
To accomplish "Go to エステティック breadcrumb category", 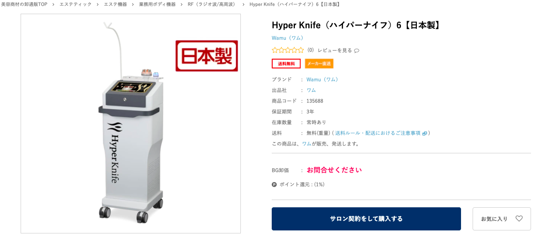I will (x=76, y=4).
